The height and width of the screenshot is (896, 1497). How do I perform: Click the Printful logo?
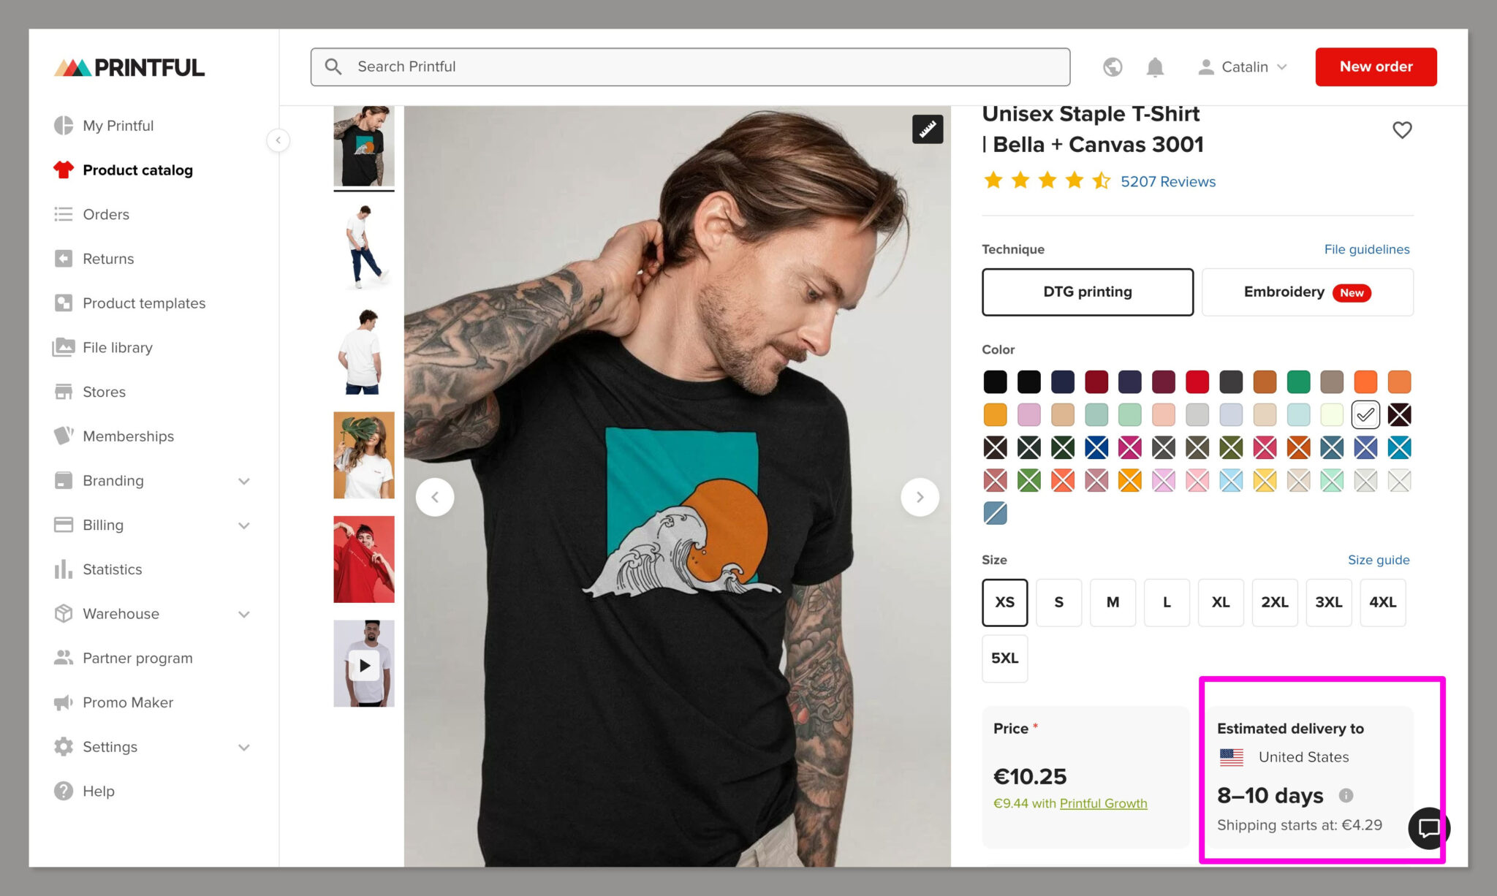129,67
